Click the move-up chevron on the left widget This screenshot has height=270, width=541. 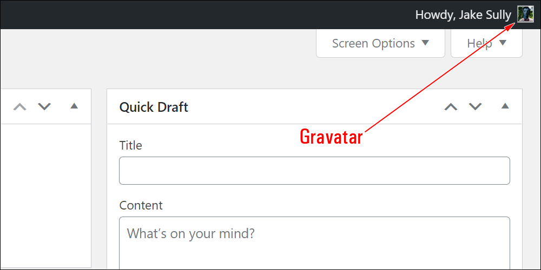tap(19, 107)
